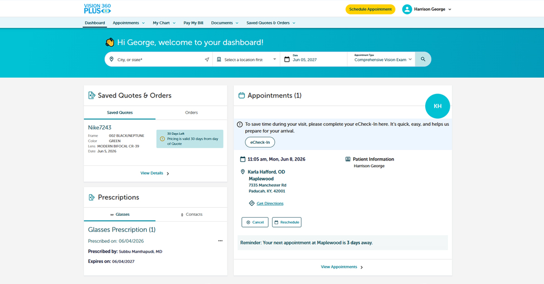Image resolution: width=544 pixels, height=284 pixels.
Task: Click the 11:05 am, Mon, Jun 8, 2026 text
Action: pos(277,159)
